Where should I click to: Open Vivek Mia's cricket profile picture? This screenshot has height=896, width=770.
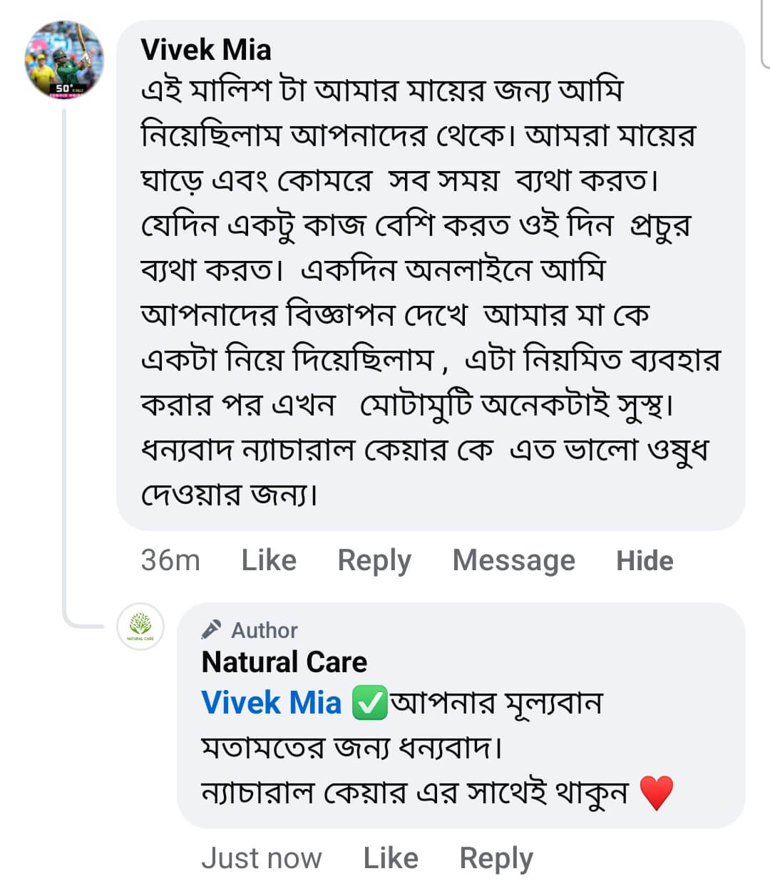coord(64,60)
